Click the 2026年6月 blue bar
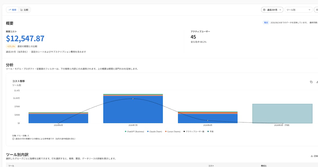318x167 pixels. click(x=58, y=118)
